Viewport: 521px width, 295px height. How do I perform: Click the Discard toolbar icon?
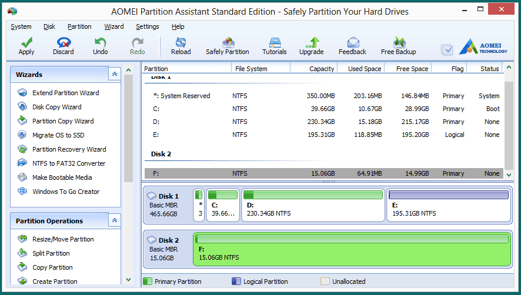(64, 42)
